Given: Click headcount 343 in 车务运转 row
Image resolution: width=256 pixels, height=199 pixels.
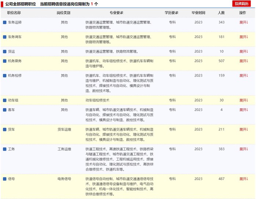Looking at the screenshot, I should point(222,22).
